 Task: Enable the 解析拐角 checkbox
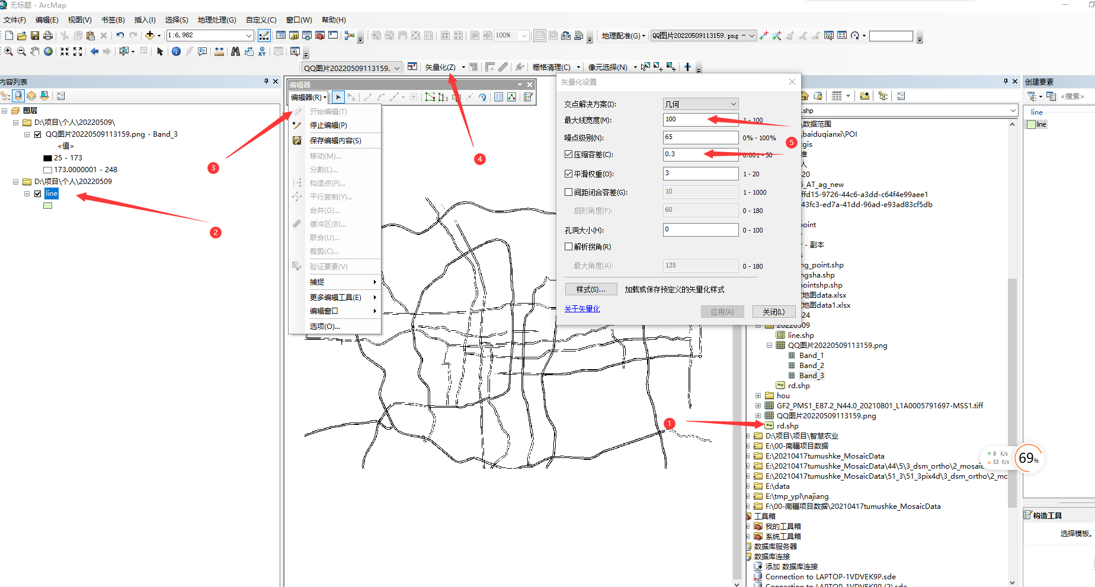coord(569,247)
